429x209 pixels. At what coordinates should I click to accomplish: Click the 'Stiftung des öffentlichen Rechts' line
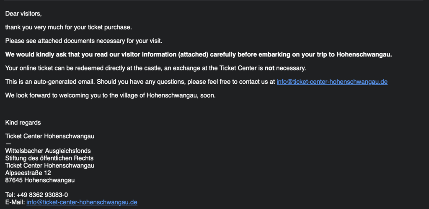(49, 158)
